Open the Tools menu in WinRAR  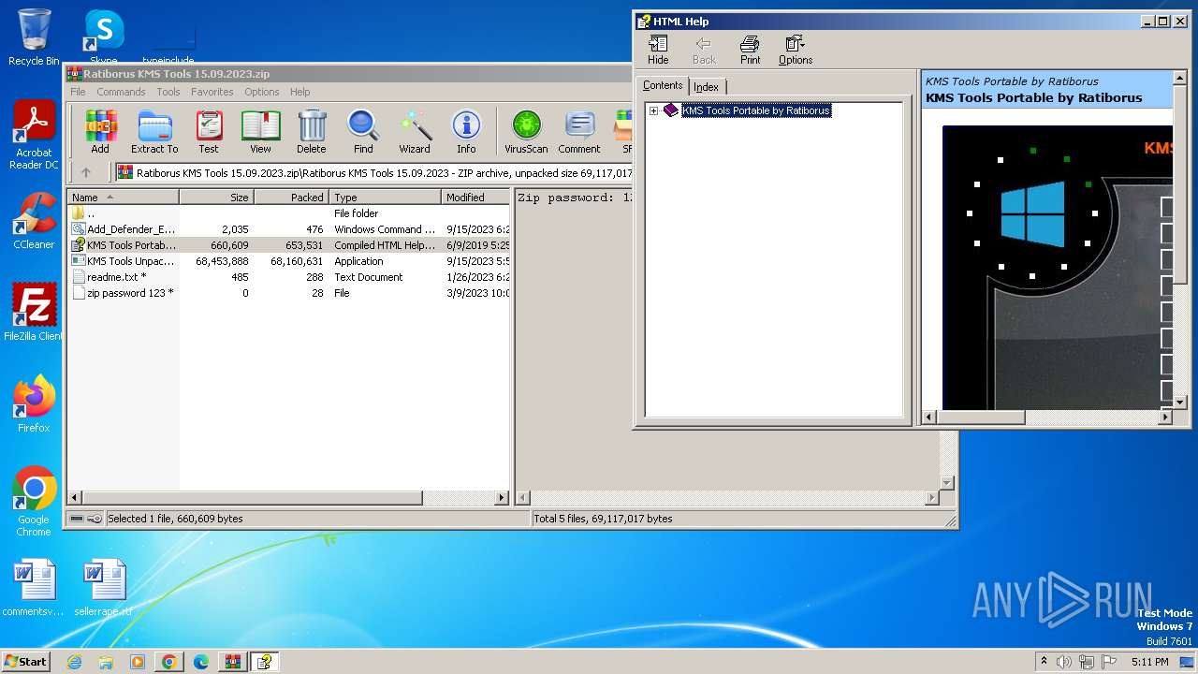click(168, 92)
